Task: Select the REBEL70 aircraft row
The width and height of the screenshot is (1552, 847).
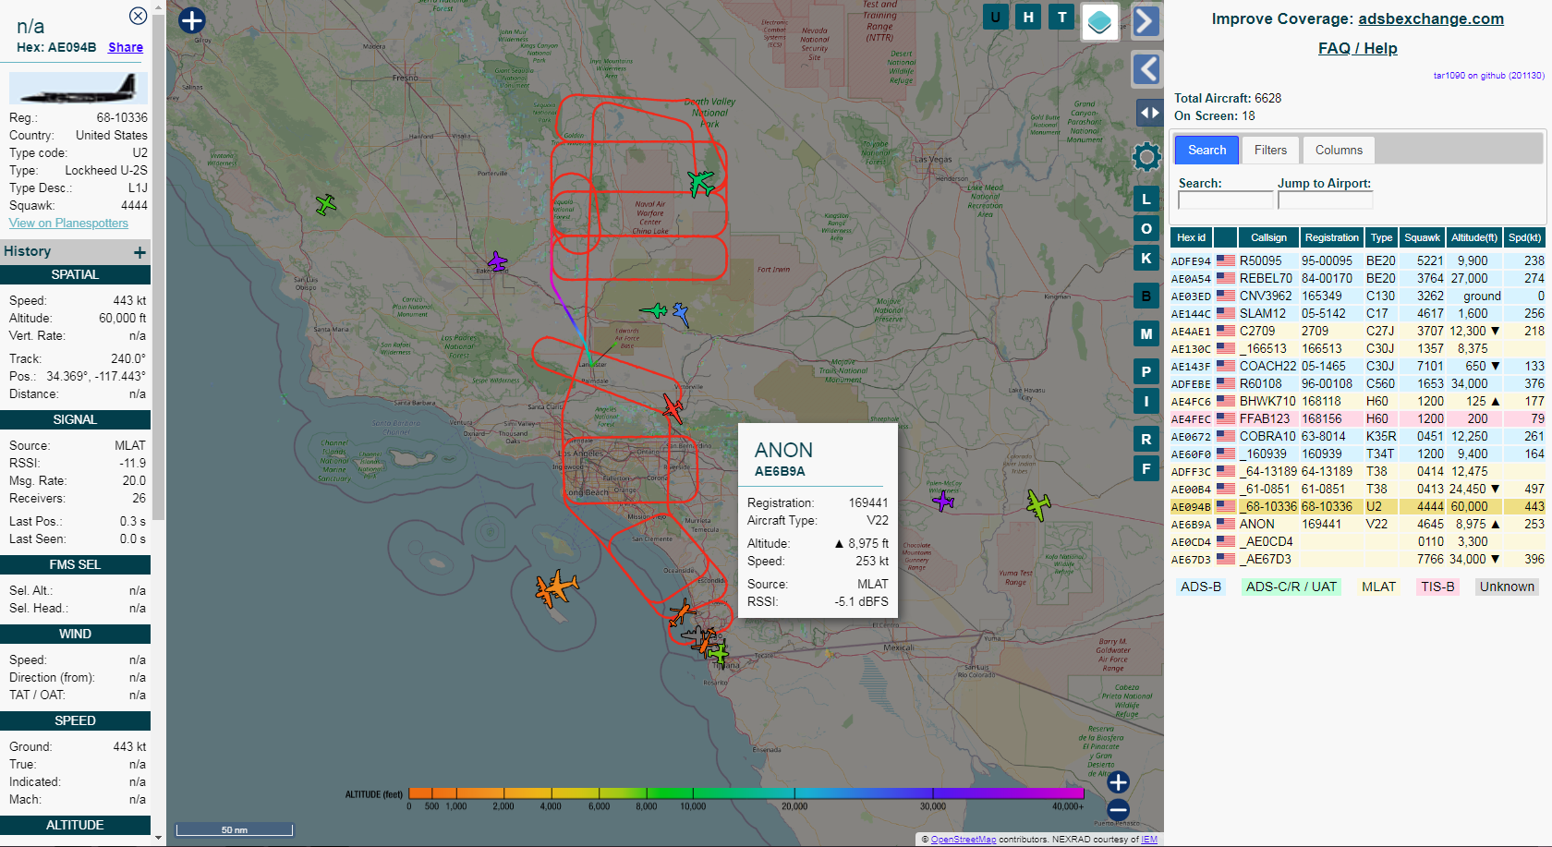Action: pos(1358,278)
